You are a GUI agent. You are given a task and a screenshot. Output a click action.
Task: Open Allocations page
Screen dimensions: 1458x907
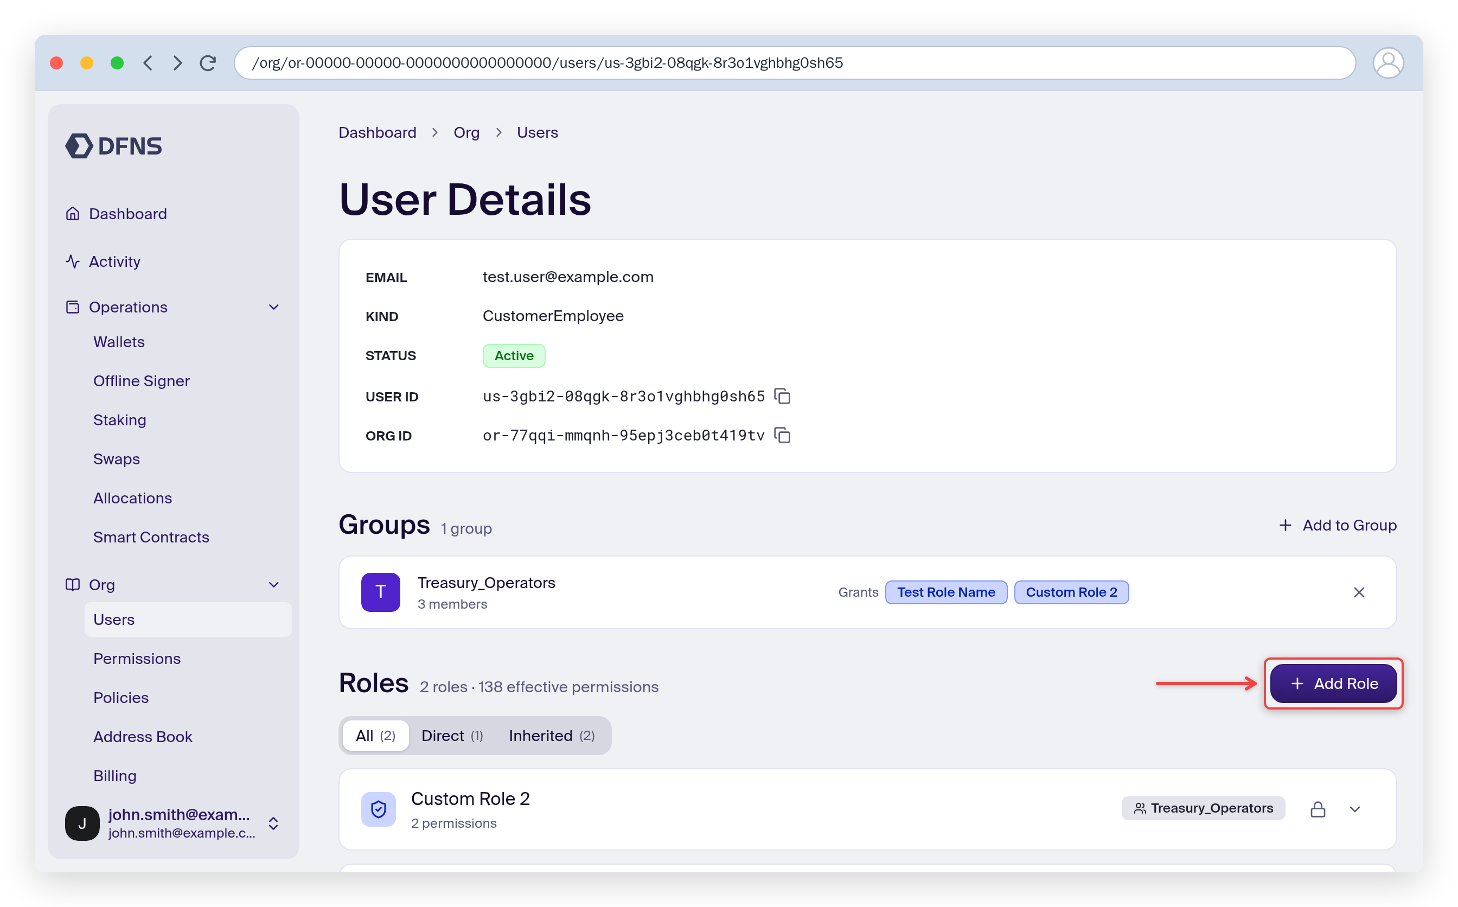132,498
